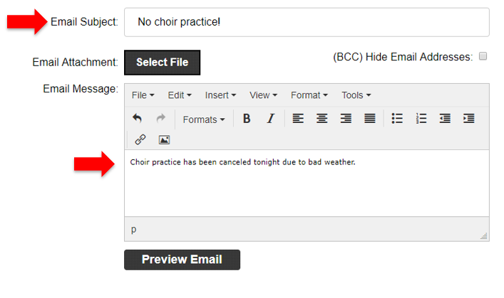Image resolution: width=504 pixels, height=298 pixels.
Task: Toggle italic text formatting
Action: [x=270, y=119]
